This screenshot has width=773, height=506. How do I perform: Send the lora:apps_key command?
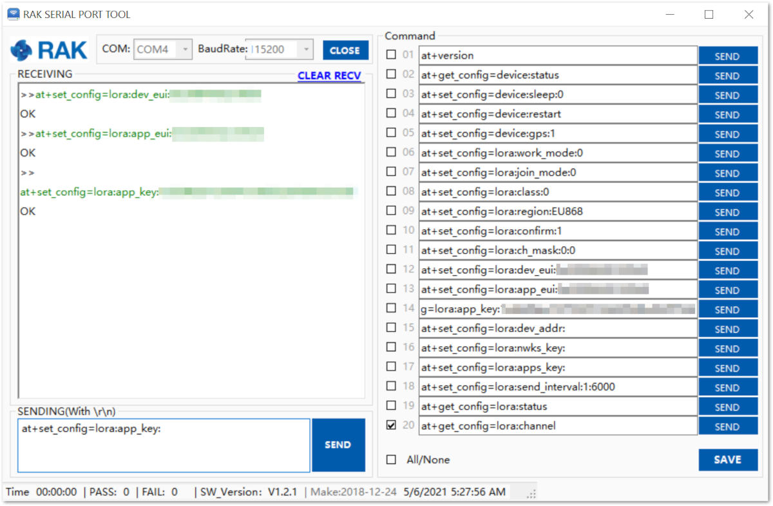coord(728,368)
